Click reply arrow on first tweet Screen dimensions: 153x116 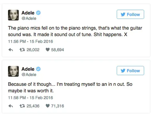point(11,50)
